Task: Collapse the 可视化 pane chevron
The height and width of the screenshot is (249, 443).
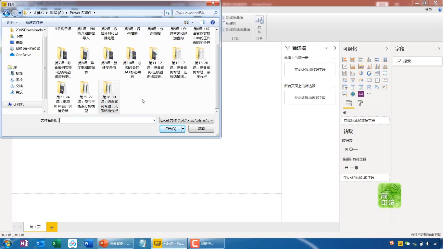Action: [x=387, y=49]
